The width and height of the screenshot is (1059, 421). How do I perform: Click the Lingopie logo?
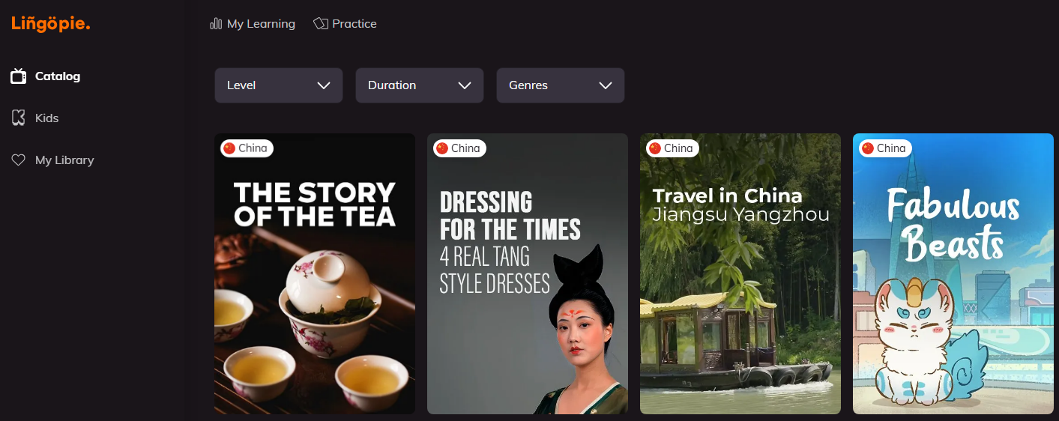pyautogui.click(x=50, y=24)
